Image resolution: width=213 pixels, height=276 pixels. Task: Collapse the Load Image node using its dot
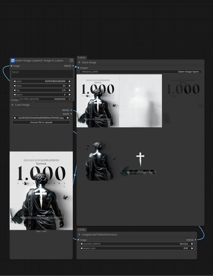[12, 105]
